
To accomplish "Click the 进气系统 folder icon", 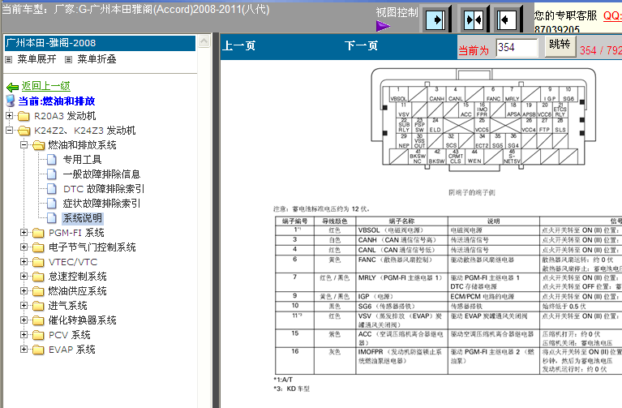I will (x=38, y=306).
